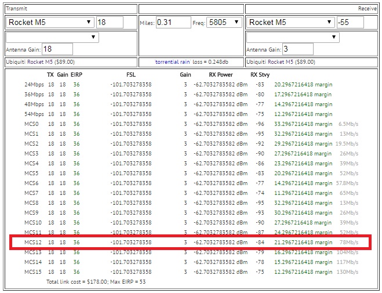
Task: Click the MCS7 row label
Action: point(31,193)
